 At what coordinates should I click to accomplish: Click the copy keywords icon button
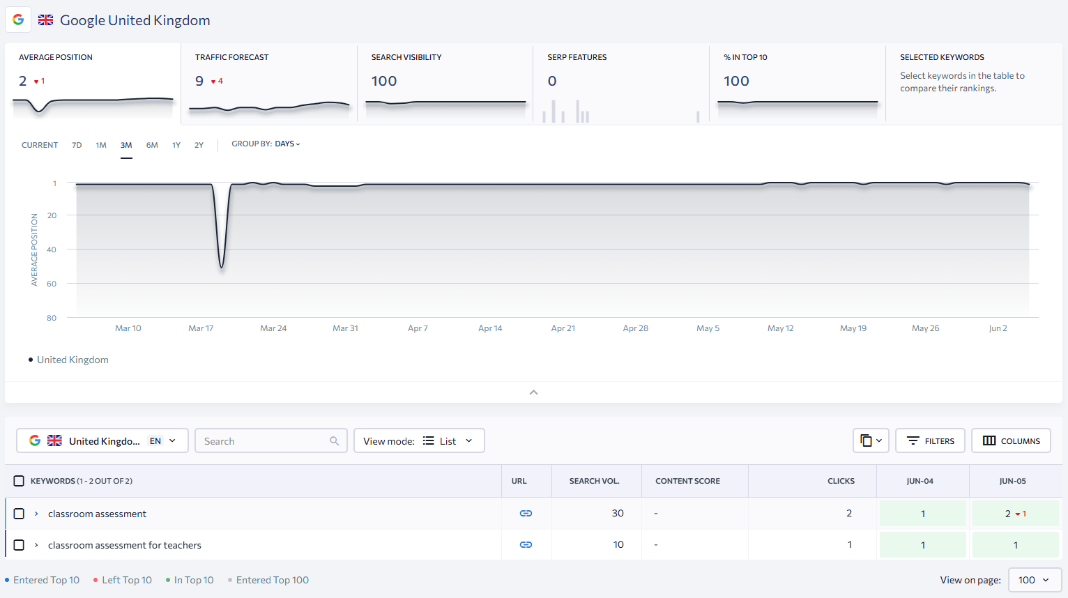tap(870, 440)
